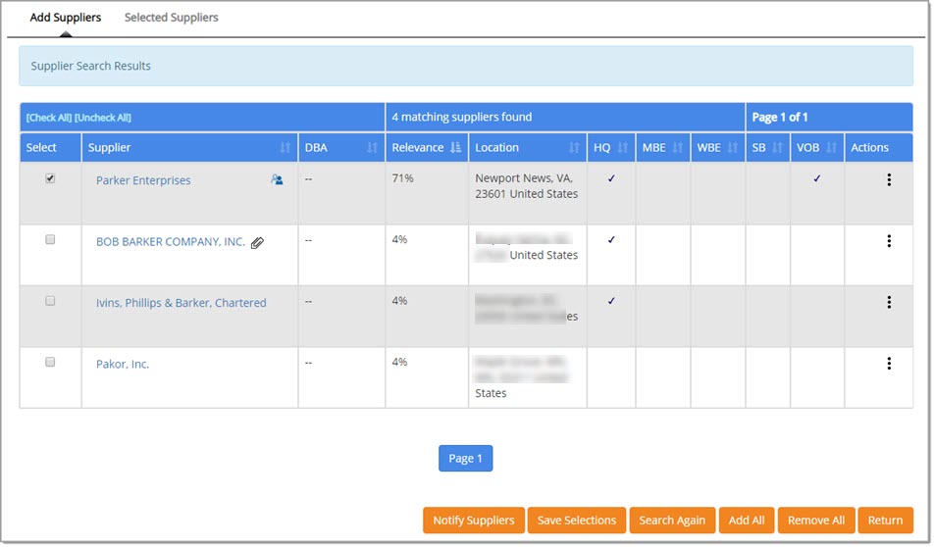Viewport: 934px width, 547px height.
Task: Open the Parker Enterprises supplier link
Action: click(143, 180)
